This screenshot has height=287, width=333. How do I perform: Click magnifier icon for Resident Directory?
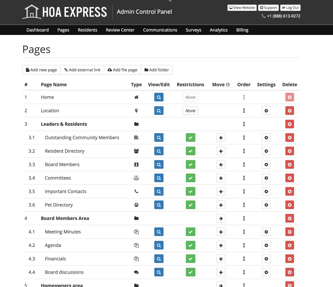(x=159, y=151)
